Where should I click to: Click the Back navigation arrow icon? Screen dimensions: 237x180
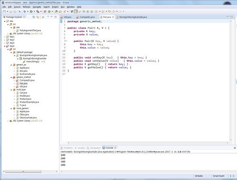[114, 11]
